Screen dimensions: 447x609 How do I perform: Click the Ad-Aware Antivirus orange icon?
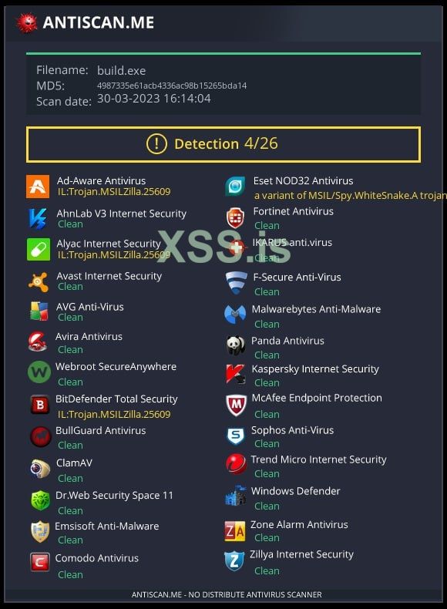pyautogui.click(x=38, y=187)
